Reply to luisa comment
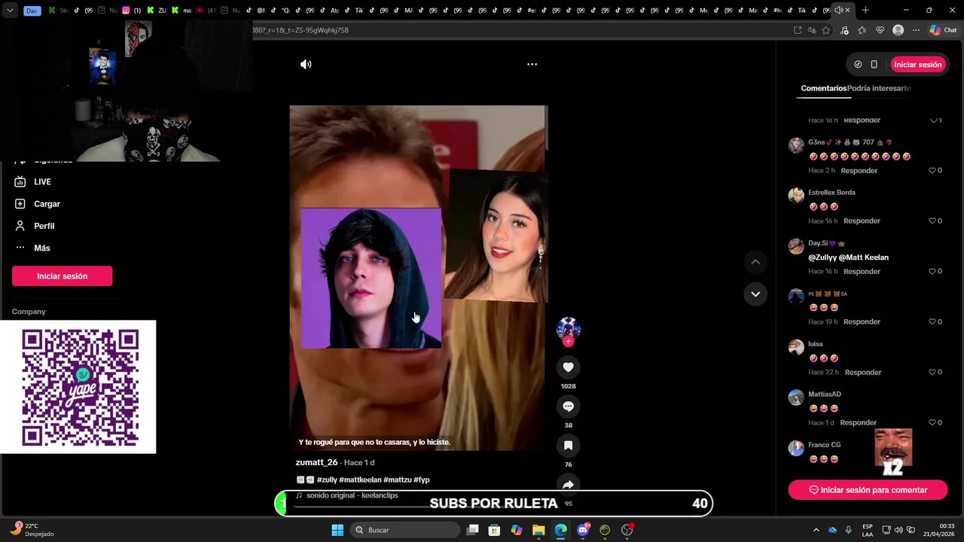This screenshot has width=964, height=542. click(x=863, y=373)
